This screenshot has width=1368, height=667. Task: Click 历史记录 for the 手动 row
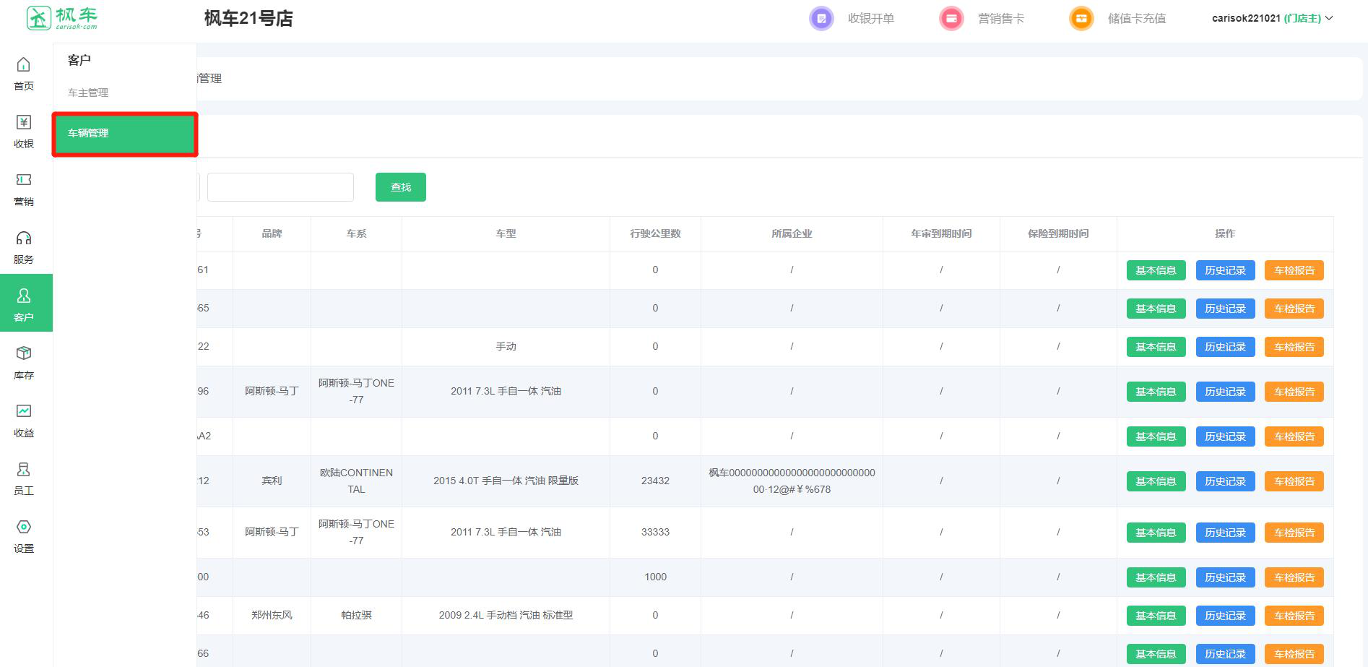coord(1225,347)
